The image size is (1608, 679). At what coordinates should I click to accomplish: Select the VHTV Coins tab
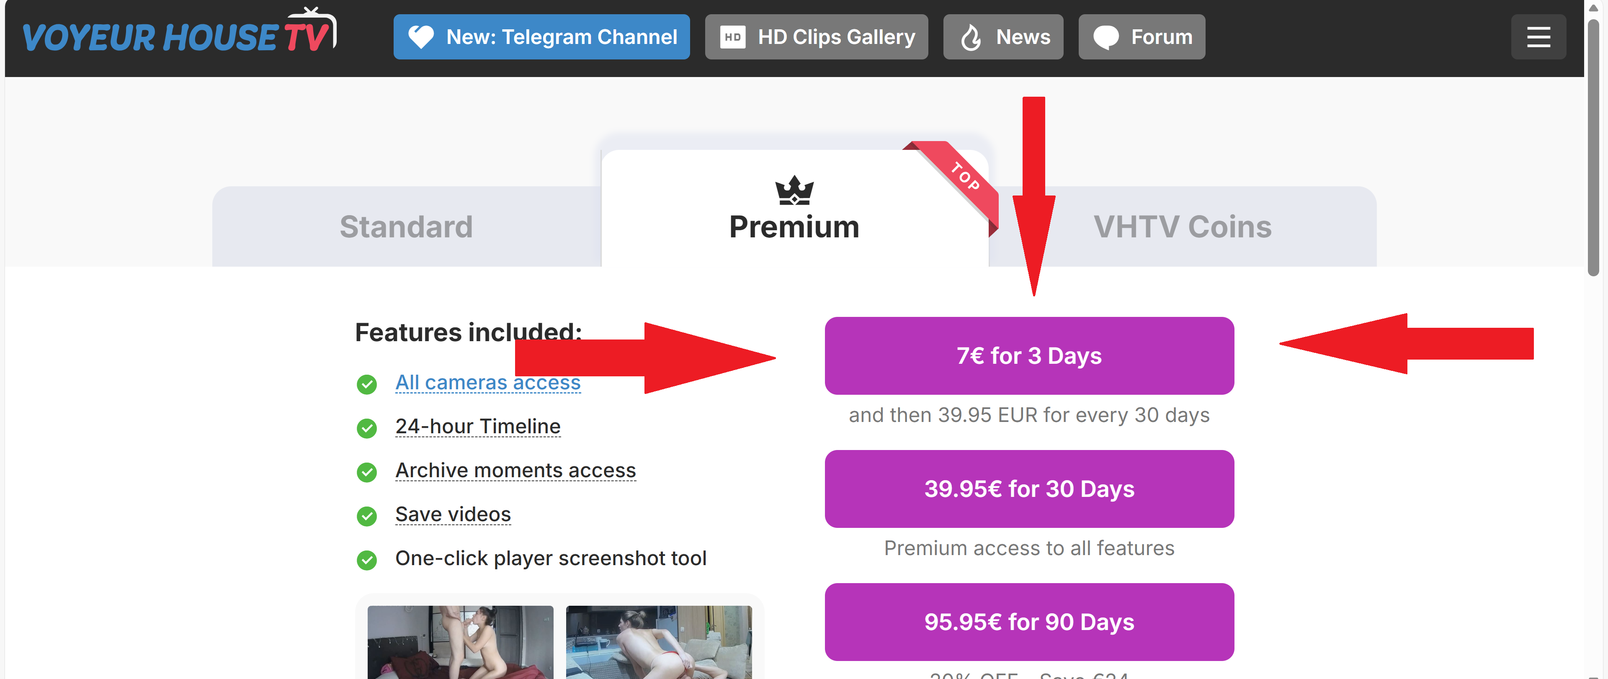point(1182,226)
